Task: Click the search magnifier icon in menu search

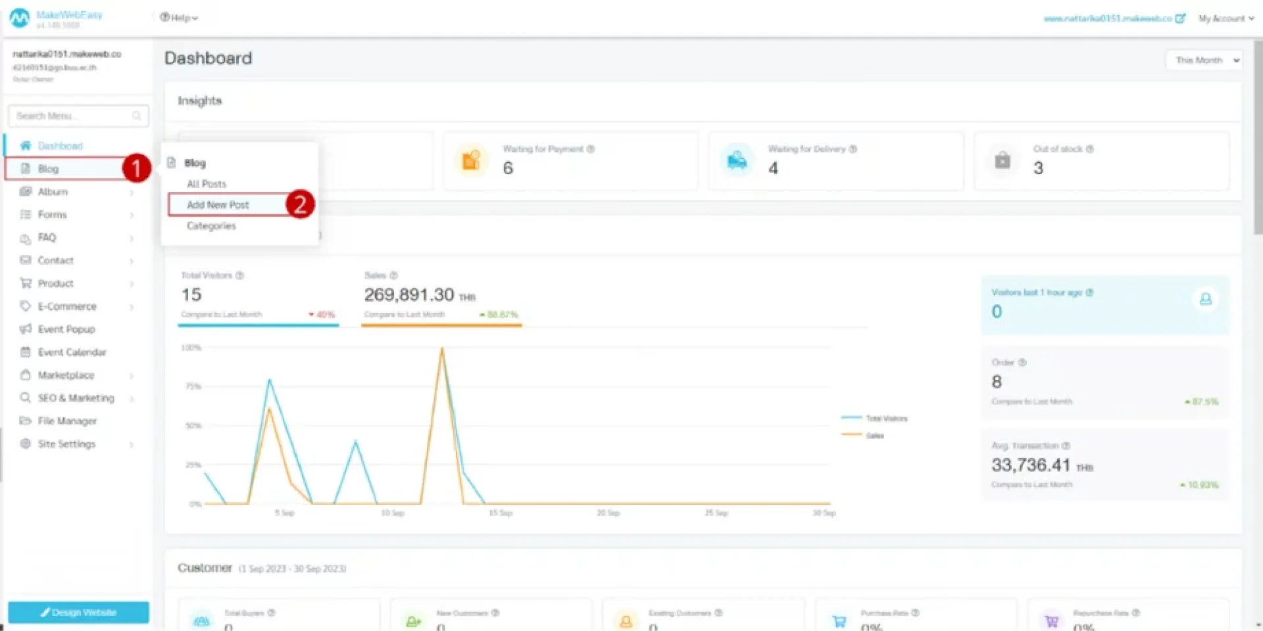Action: coord(136,116)
